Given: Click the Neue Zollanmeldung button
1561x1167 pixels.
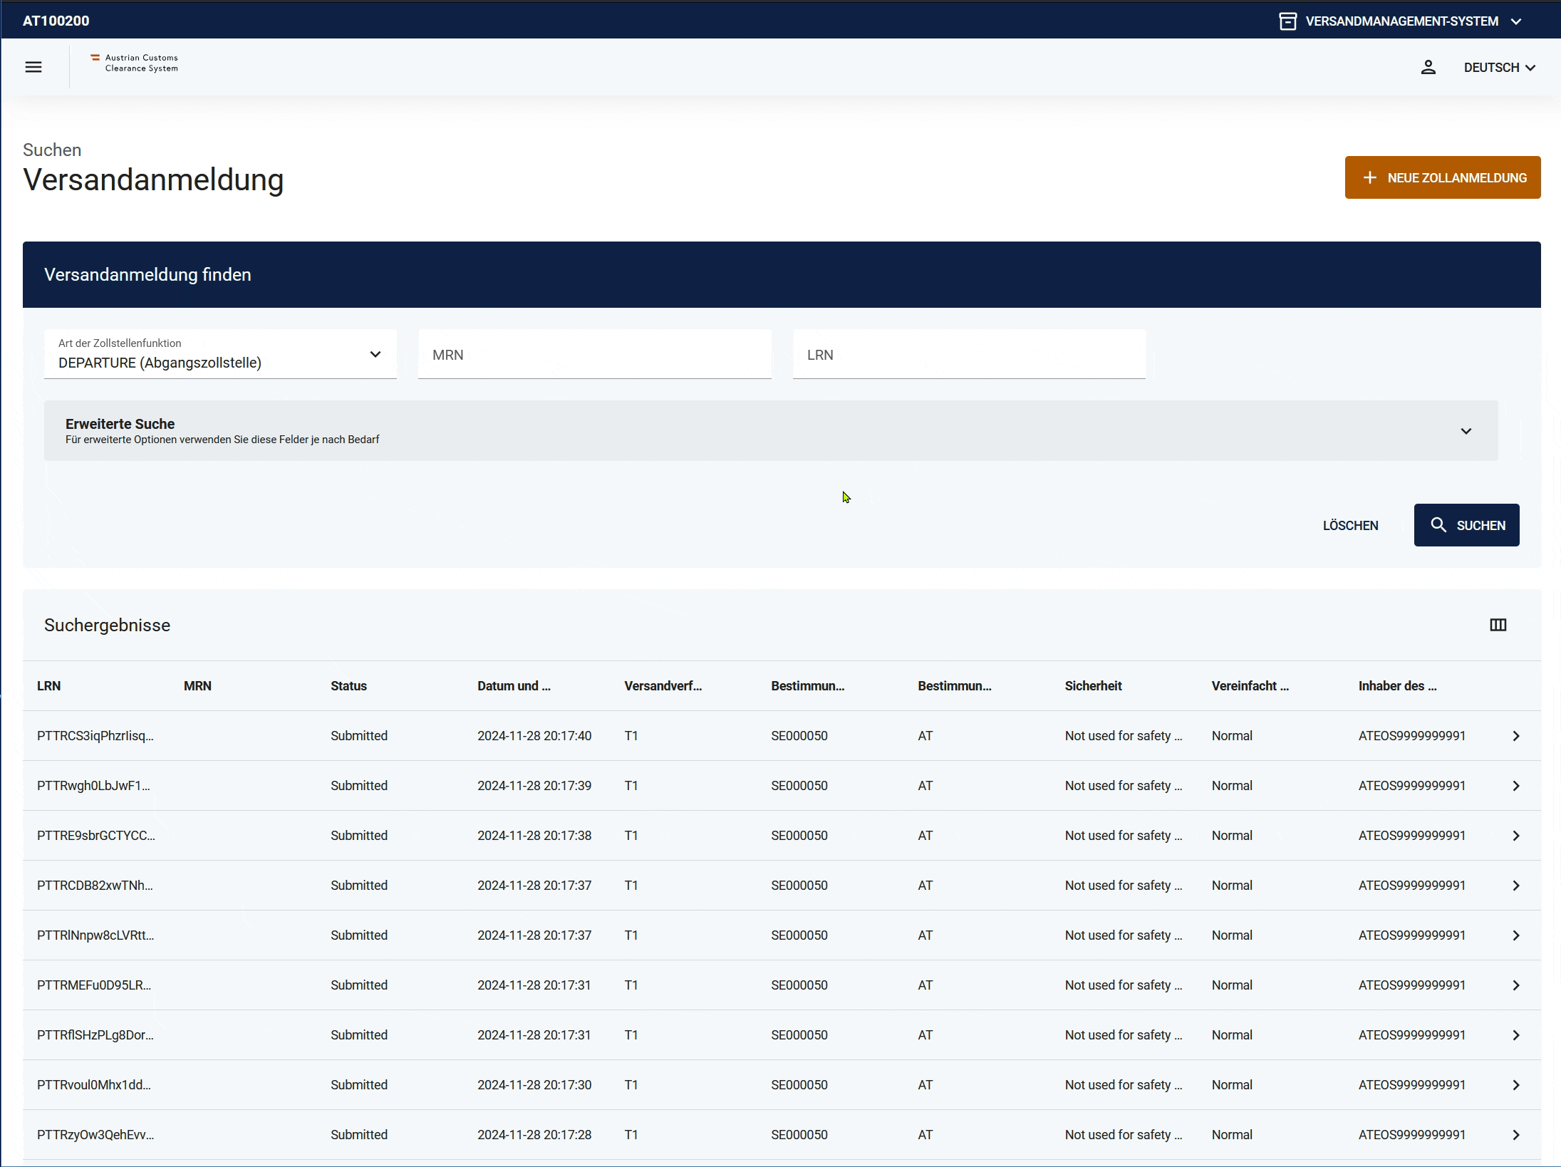Looking at the screenshot, I should click(1442, 177).
